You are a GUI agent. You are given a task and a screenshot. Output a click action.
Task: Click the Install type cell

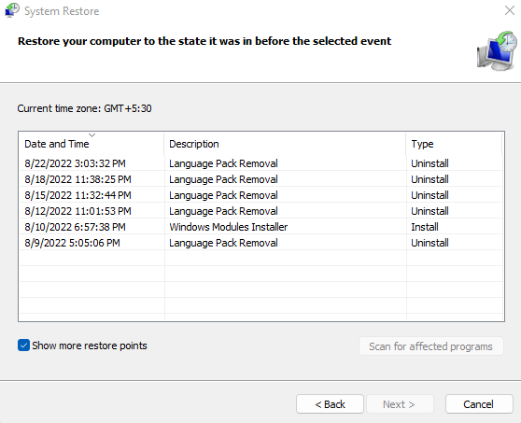[x=425, y=227]
